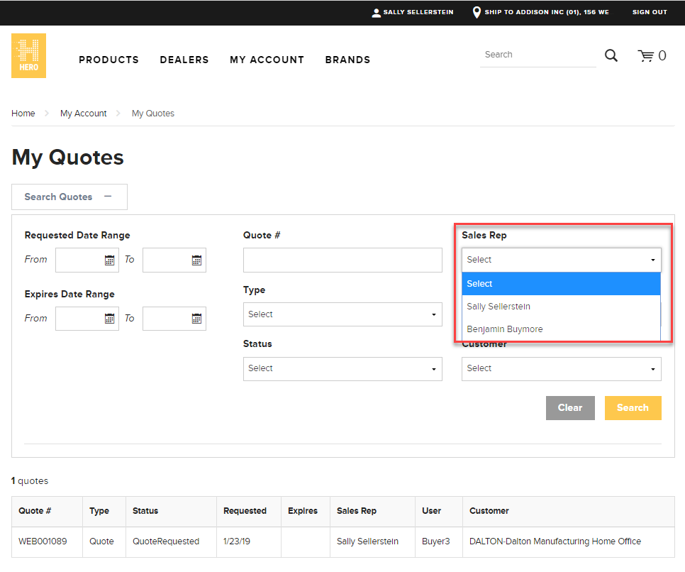Click Sign Out link
The image size is (685, 572).
pos(650,12)
